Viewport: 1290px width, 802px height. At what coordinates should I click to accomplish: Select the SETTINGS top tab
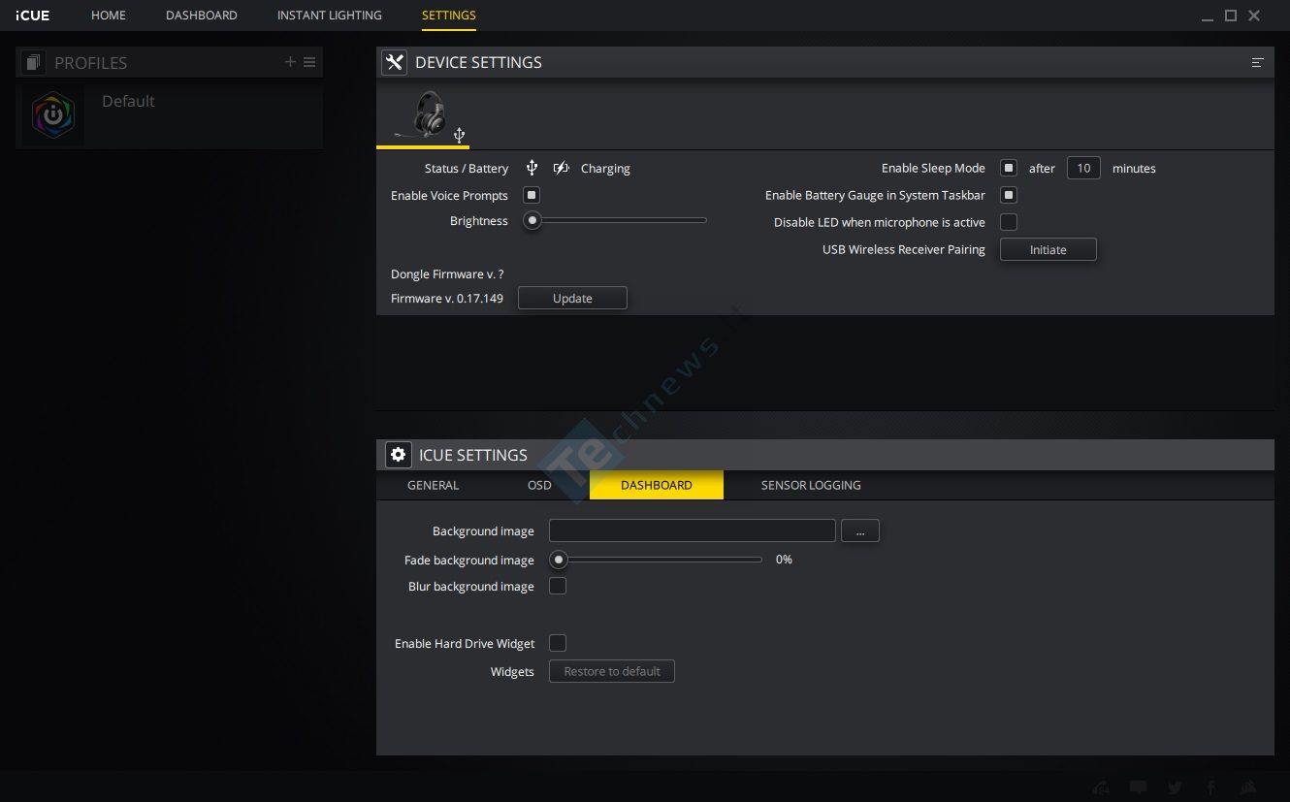[x=449, y=16]
